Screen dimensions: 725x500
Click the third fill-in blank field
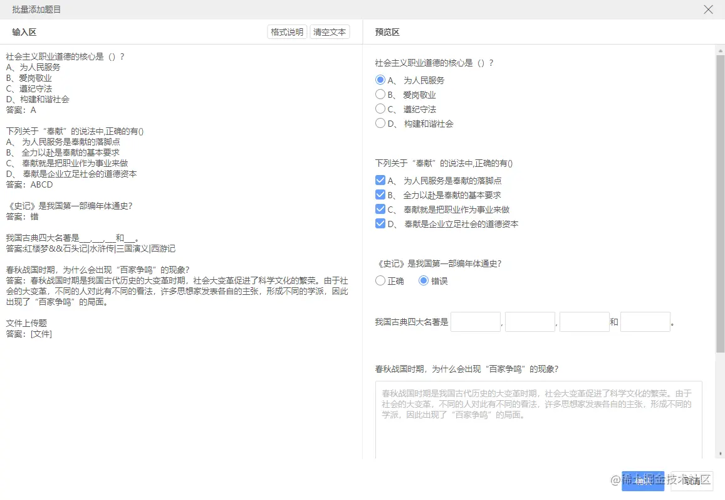point(585,322)
